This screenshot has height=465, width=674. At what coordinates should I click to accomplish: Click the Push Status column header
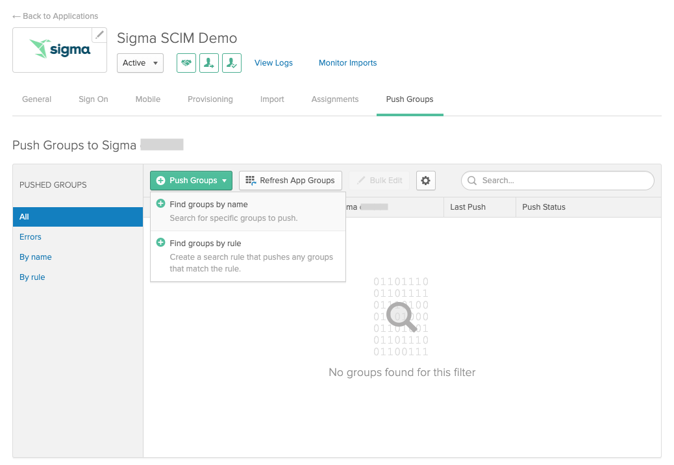pyautogui.click(x=543, y=207)
